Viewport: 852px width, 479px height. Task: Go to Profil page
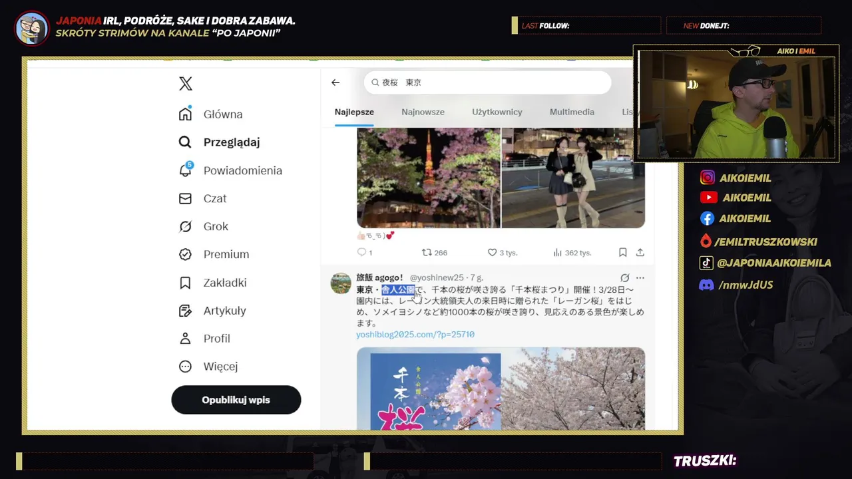click(x=204, y=339)
